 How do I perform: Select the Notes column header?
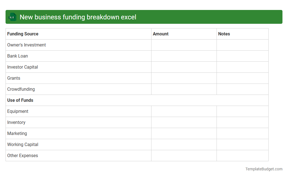tap(224, 34)
